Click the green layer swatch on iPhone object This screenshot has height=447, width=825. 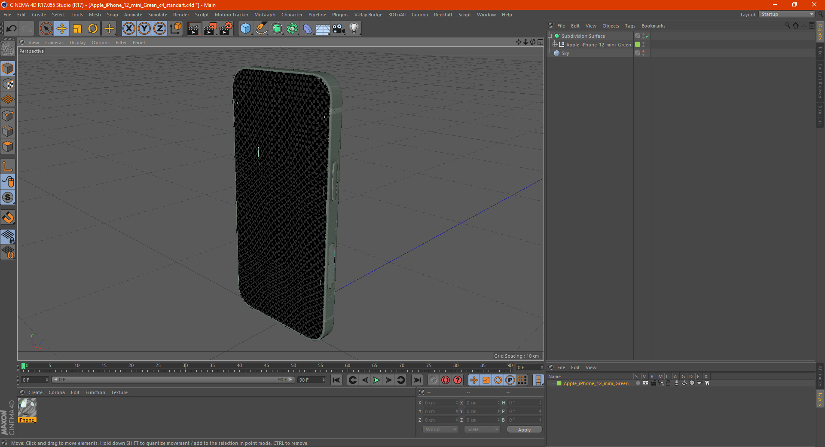click(x=638, y=45)
